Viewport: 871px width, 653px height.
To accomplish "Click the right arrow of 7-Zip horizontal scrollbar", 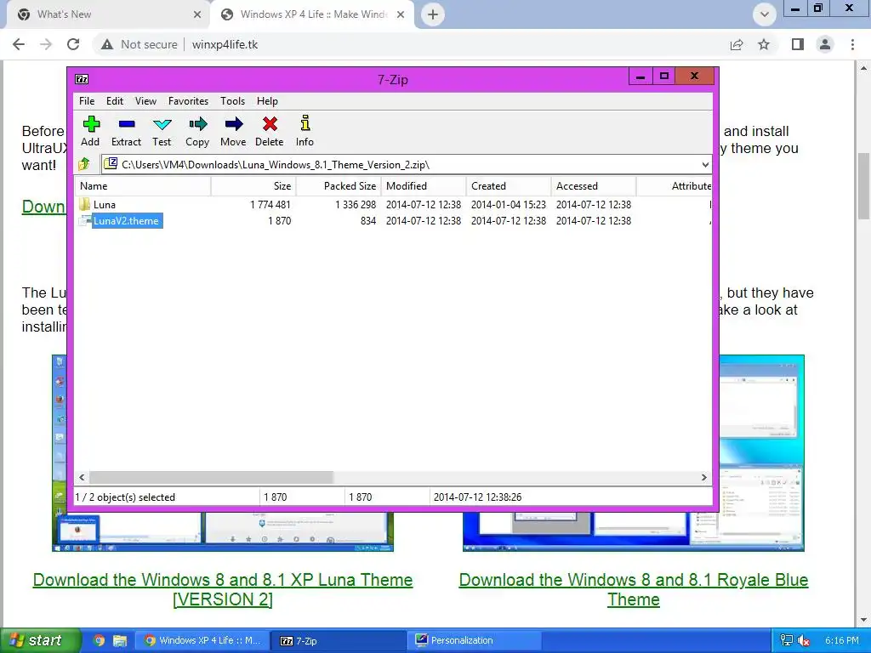I will (703, 478).
